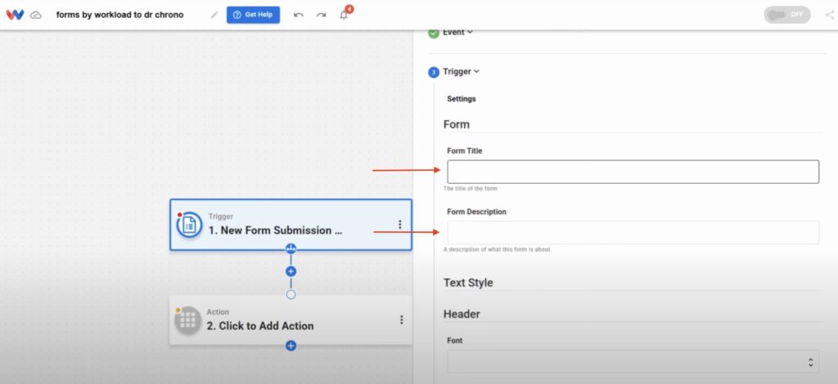Screen dimensions: 838x384
Task: Click the cloud save status icon
Action: pos(36,15)
